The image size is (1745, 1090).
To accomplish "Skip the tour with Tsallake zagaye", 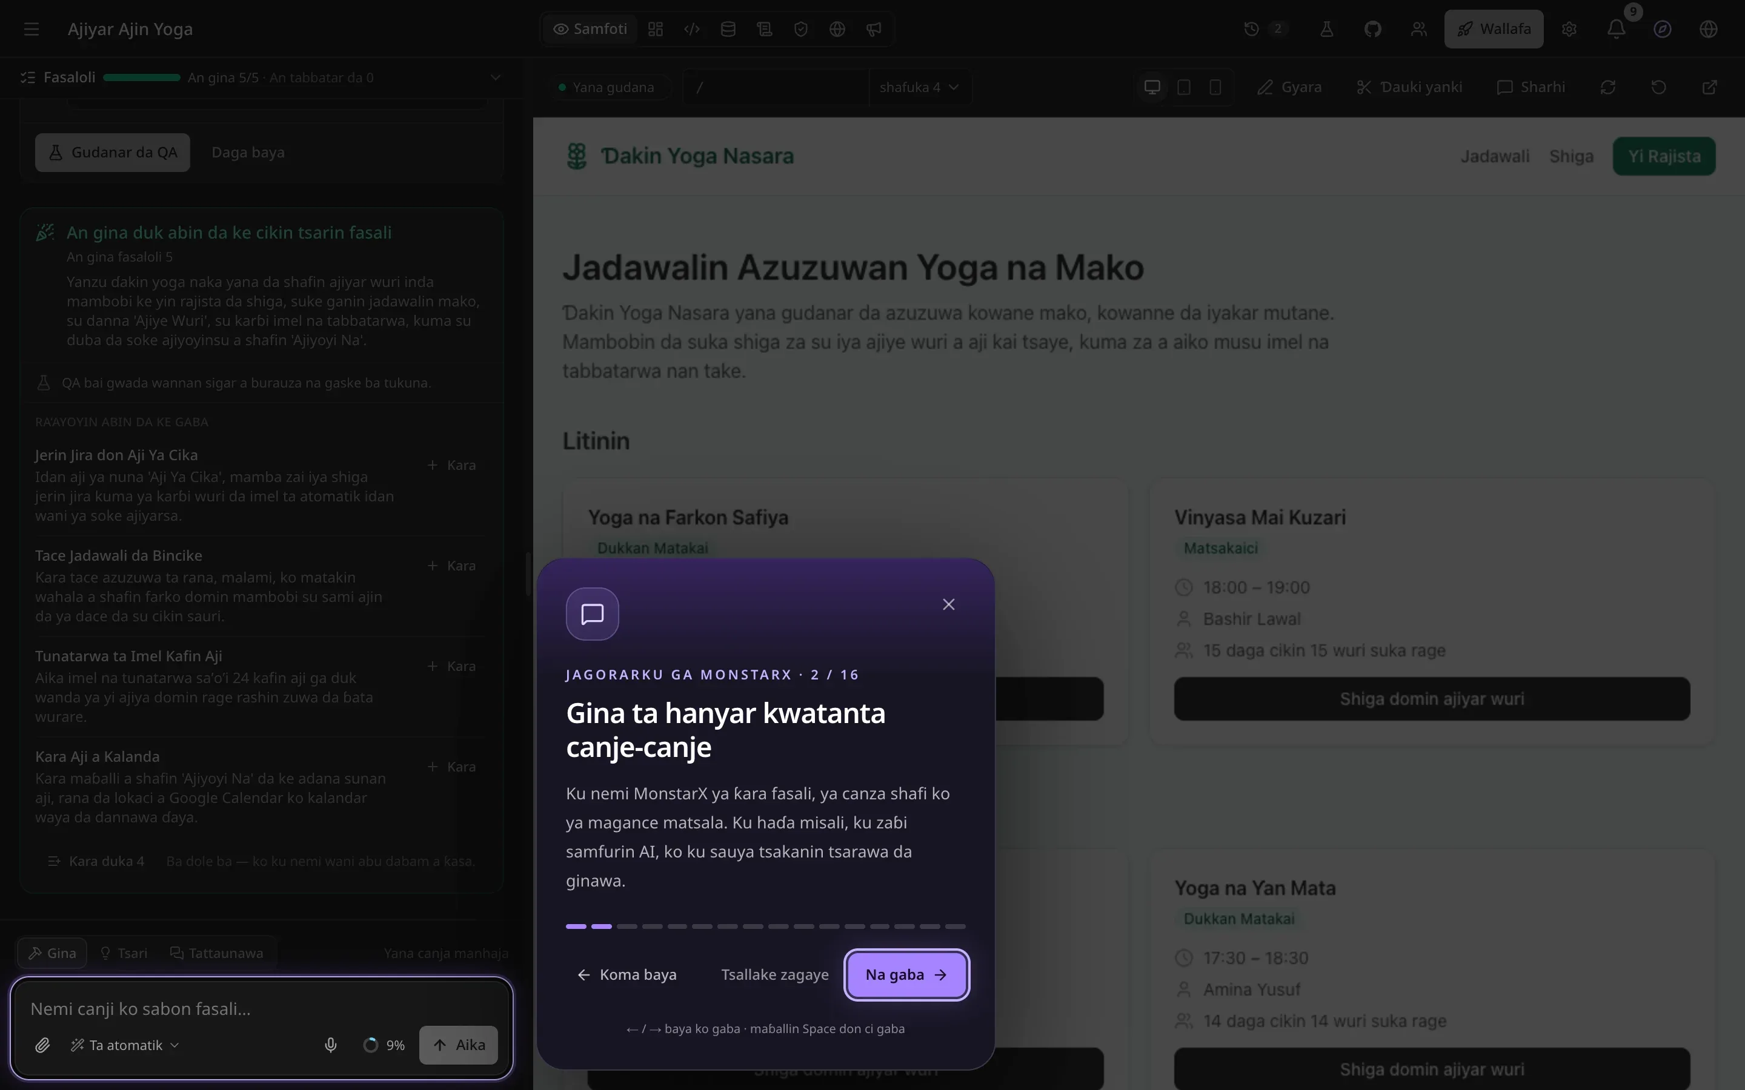I will [774, 975].
